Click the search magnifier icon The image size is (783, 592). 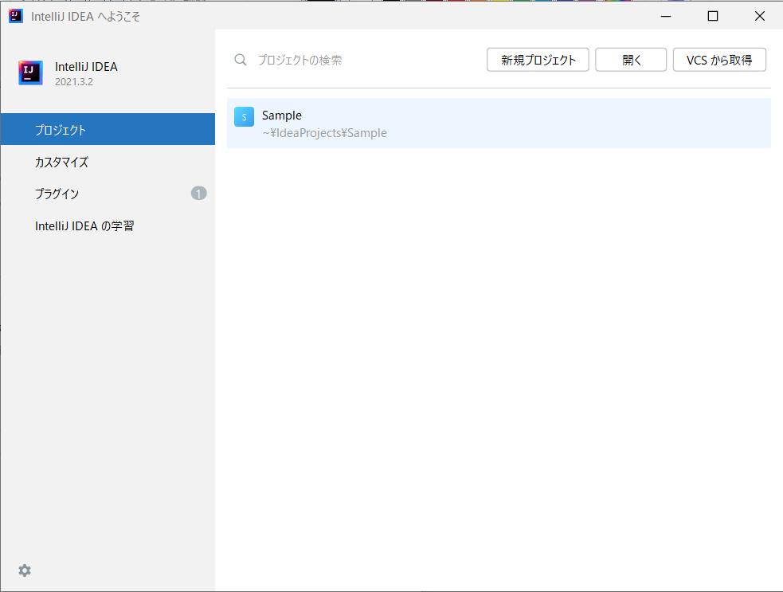pos(241,60)
